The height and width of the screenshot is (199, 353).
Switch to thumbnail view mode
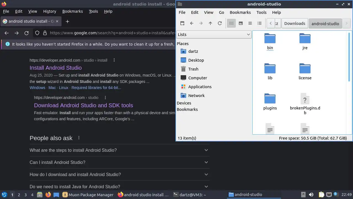[x=241, y=23]
